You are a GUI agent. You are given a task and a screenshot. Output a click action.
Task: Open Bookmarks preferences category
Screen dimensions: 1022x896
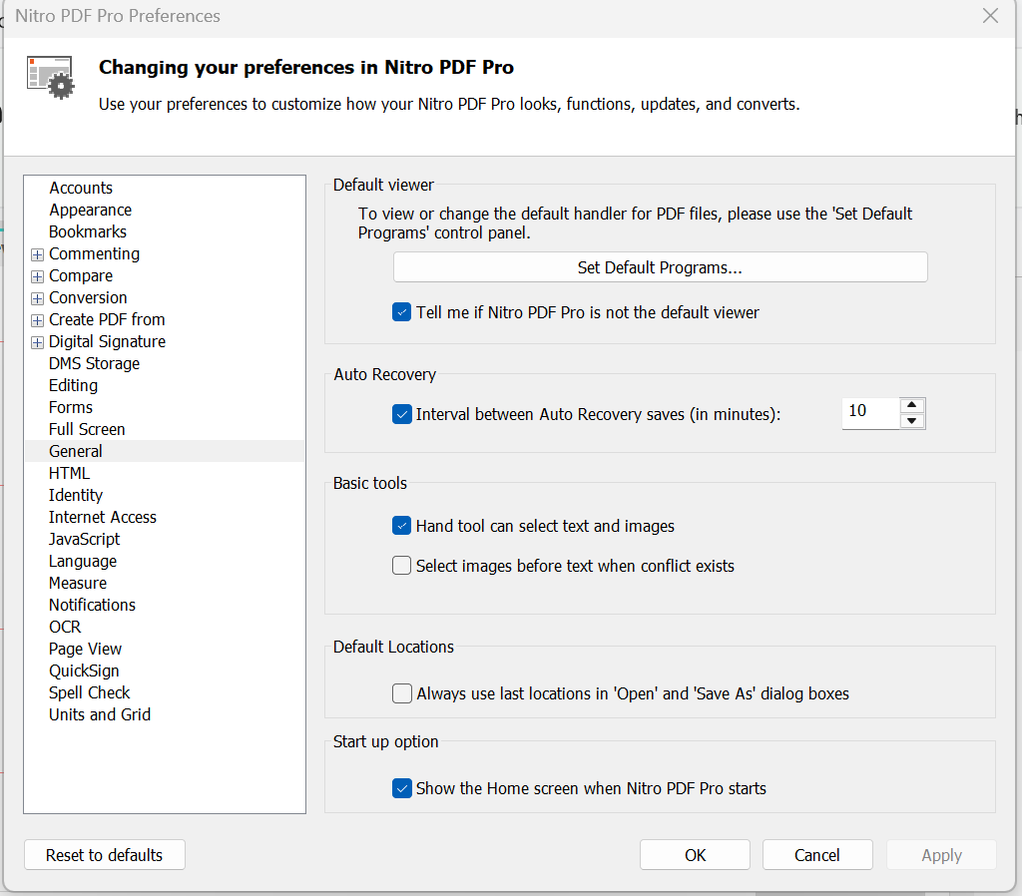88,232
